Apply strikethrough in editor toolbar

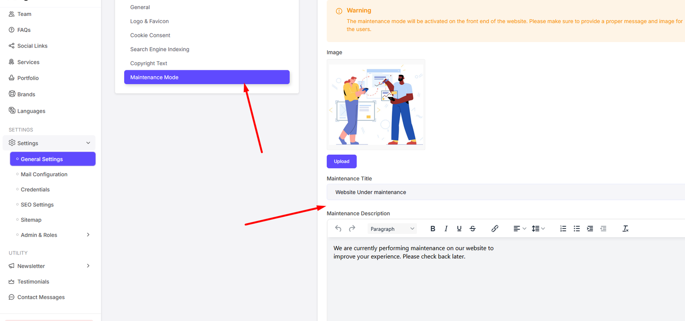pyautogui.click(x=473, y=229)
